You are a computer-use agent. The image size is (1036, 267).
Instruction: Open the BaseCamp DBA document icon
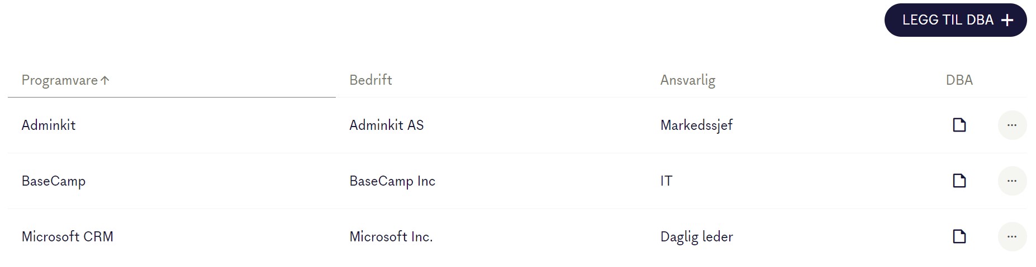(x=959, y=181)
